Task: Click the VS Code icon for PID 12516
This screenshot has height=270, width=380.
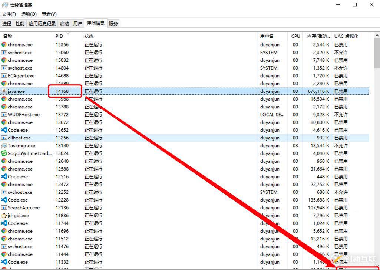Action: (x=4, y=176)
